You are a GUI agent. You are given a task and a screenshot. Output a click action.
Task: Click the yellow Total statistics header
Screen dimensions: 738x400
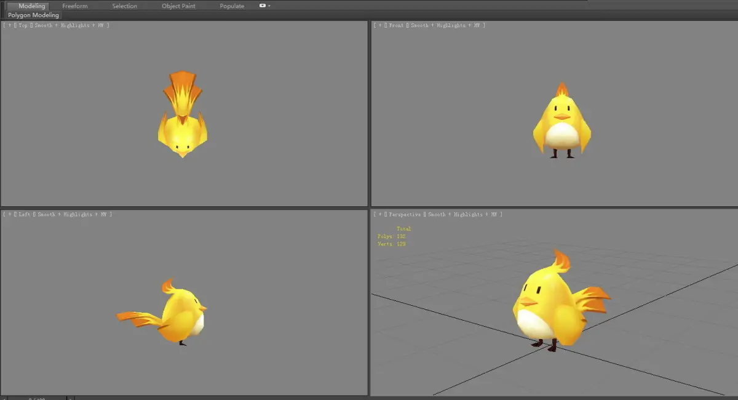click(403, 229)
